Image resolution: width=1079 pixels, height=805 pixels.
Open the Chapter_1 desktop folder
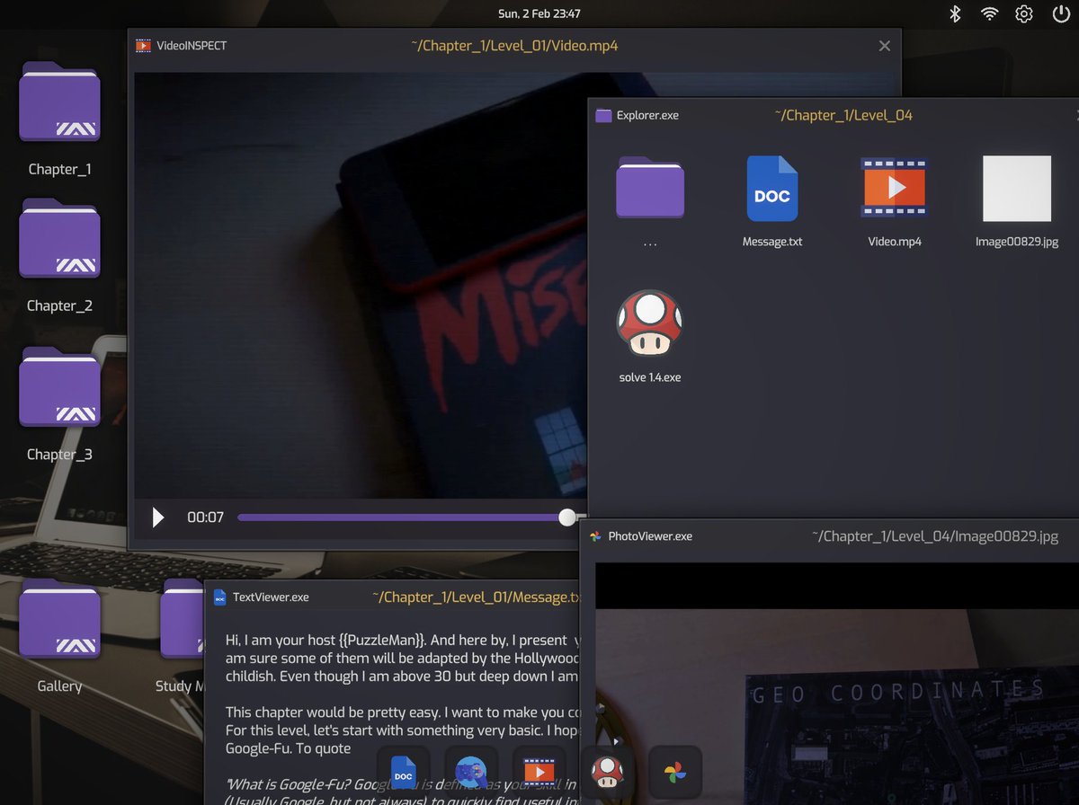click(59, 102)
